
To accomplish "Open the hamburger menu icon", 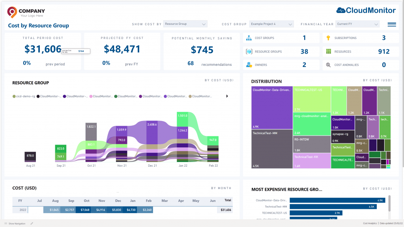I will pyautogui.click(x=392, y=24).
